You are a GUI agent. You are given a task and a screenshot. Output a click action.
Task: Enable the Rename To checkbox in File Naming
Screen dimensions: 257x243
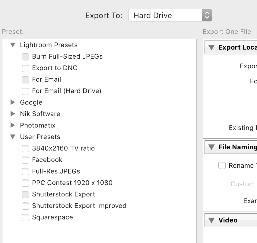pos(222,165)
